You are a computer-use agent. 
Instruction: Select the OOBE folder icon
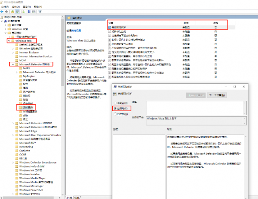[17, 155]
